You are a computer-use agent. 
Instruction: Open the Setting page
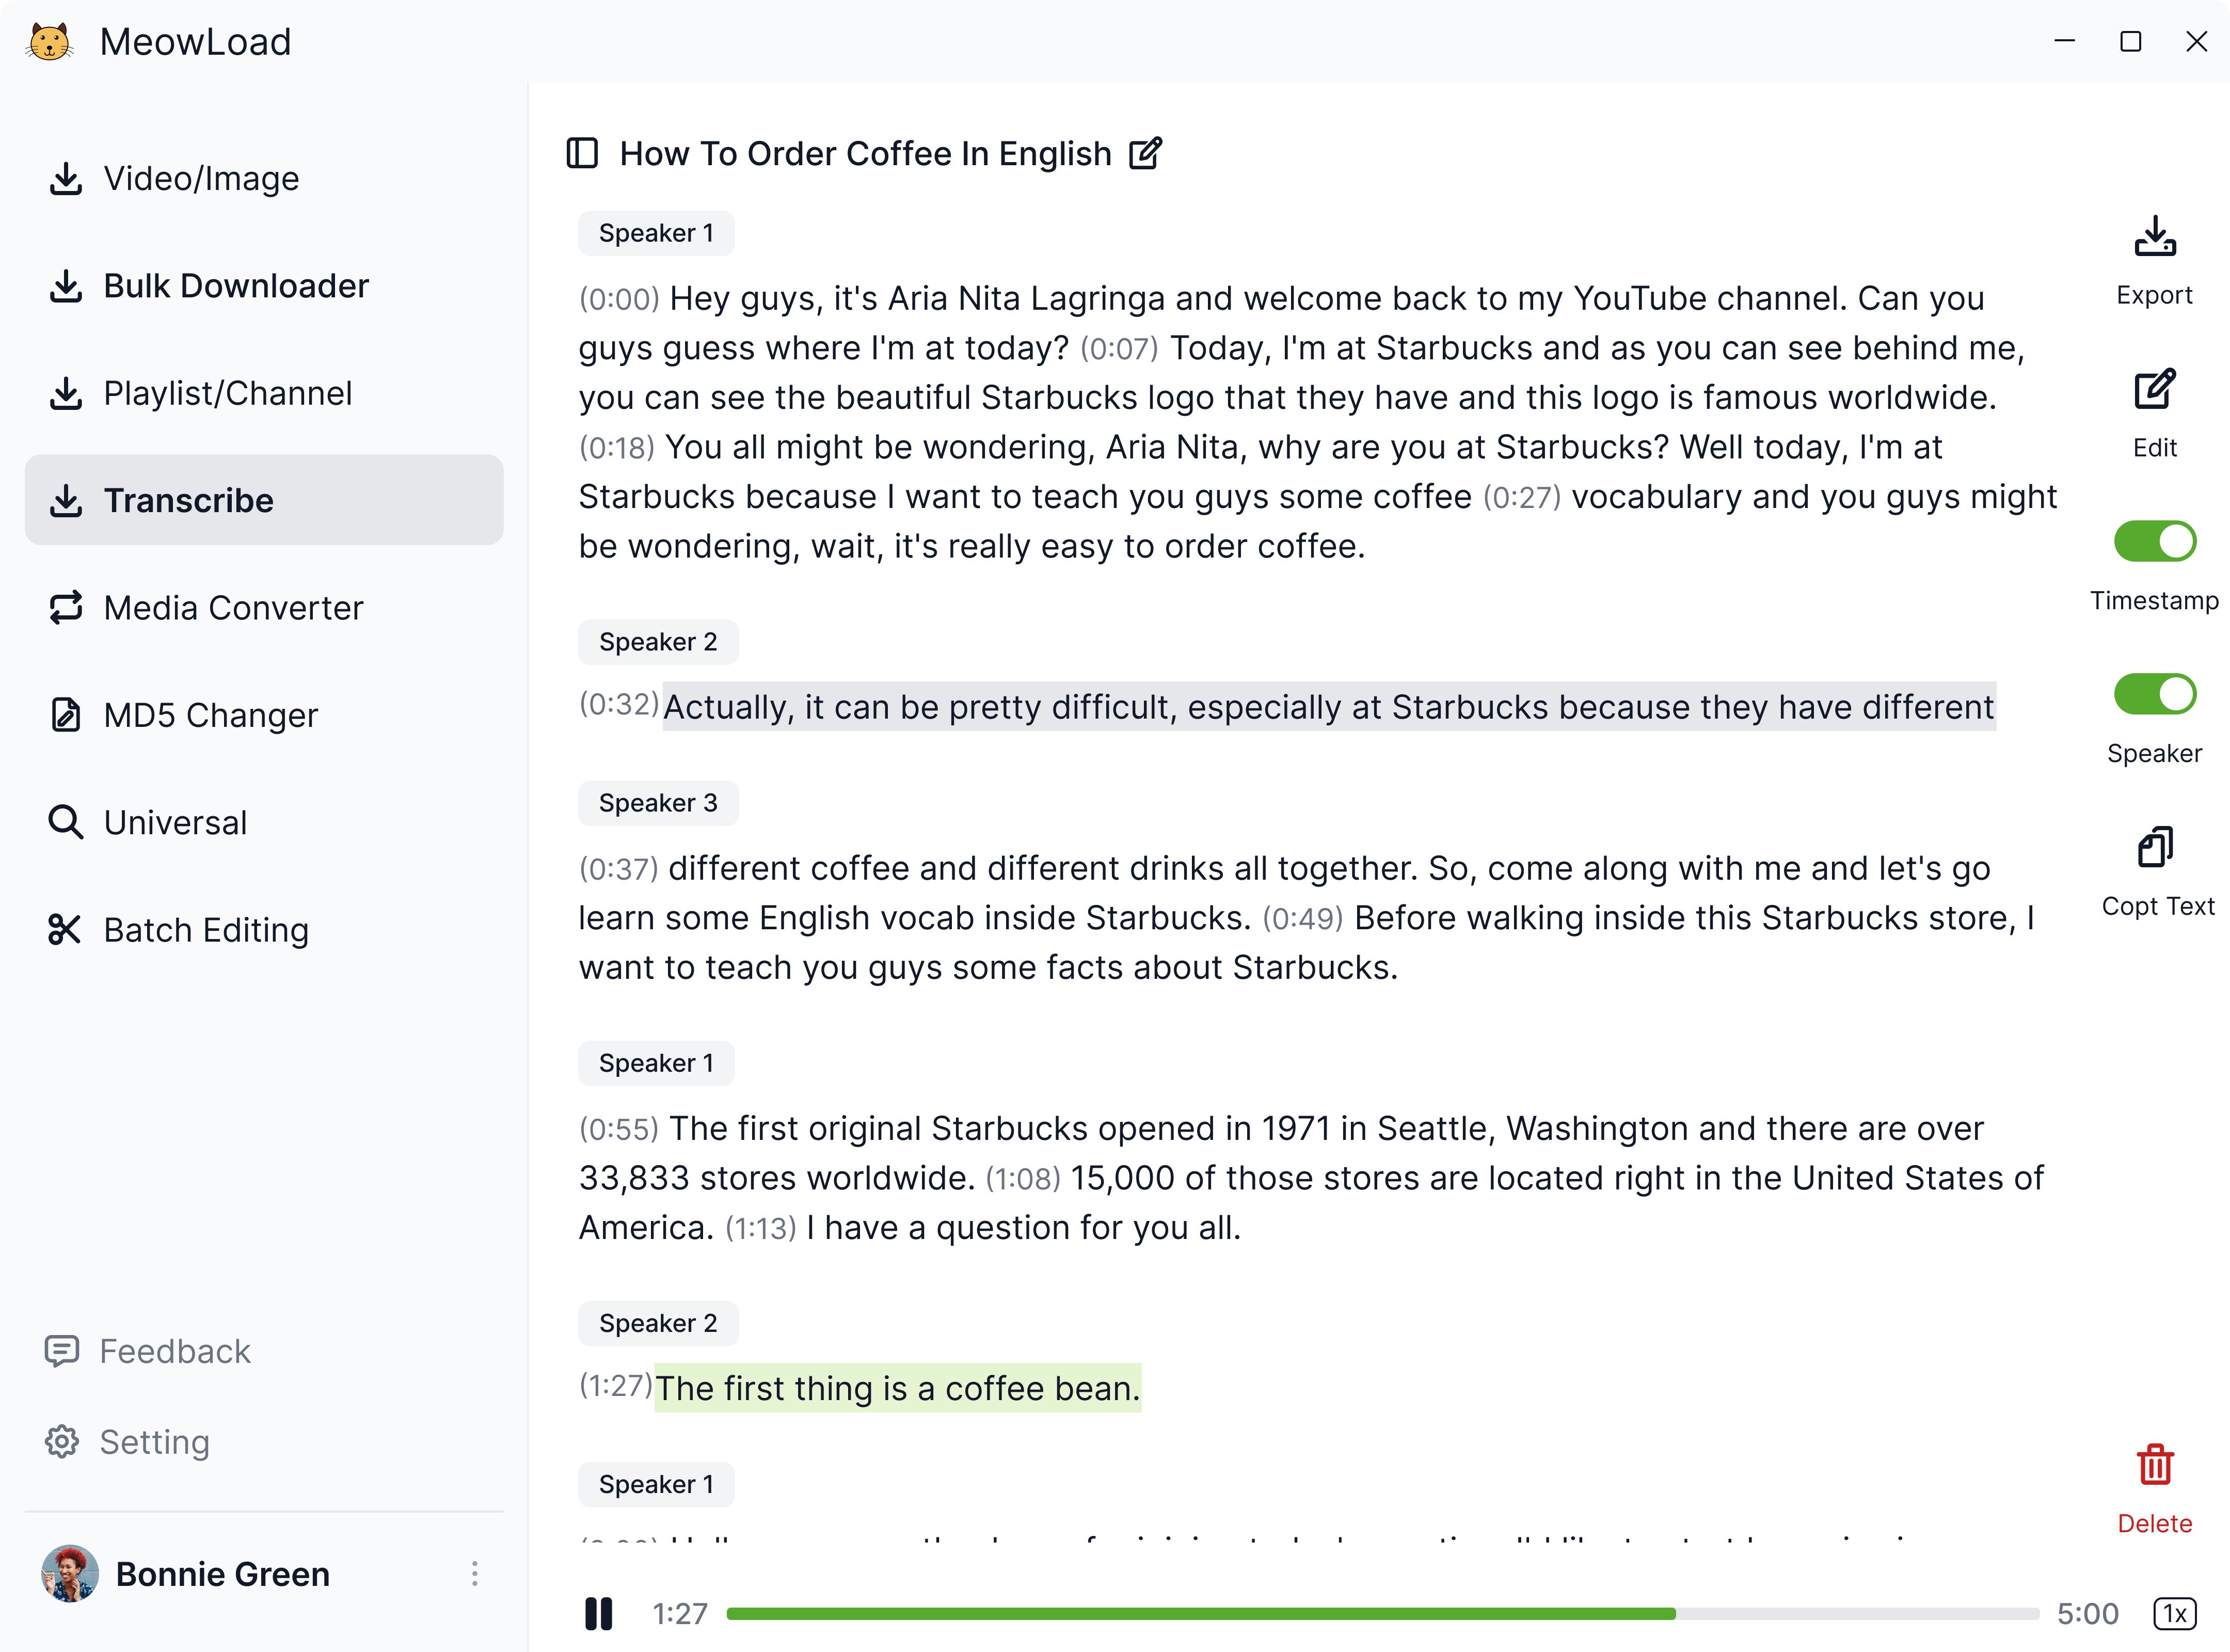[x=154, y=1442]
